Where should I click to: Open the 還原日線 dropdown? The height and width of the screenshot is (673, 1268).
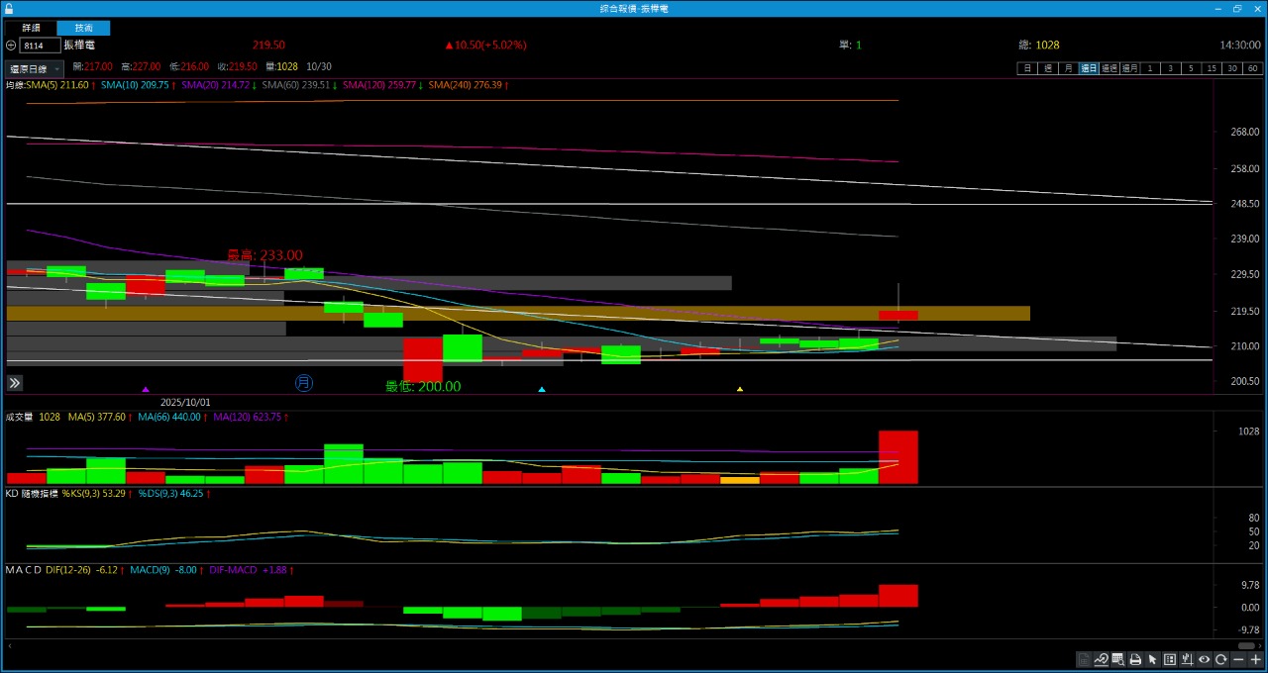[x=34, y=69]
